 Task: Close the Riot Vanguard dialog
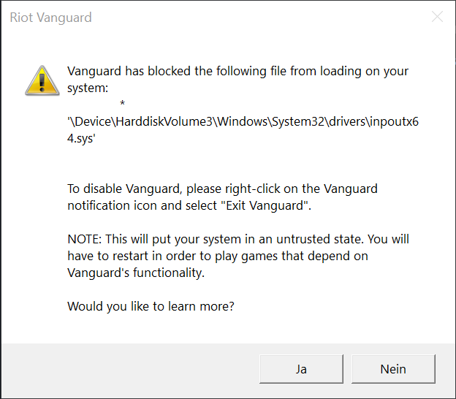[438, 17]
